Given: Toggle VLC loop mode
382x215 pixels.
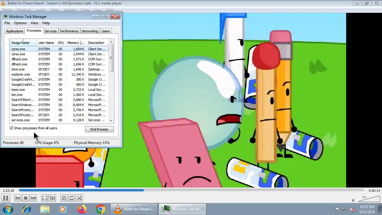Looking at the screenshot, I should tap(71, 198).
